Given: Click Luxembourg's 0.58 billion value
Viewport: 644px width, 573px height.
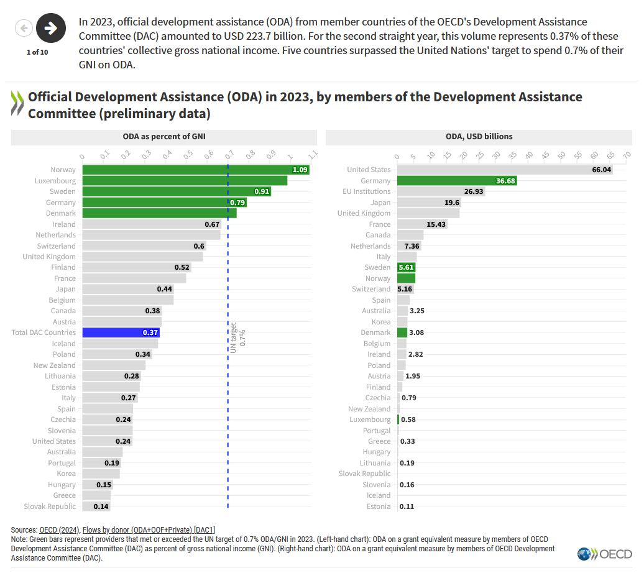Looking at the screenshot, I should pos(408,419).
